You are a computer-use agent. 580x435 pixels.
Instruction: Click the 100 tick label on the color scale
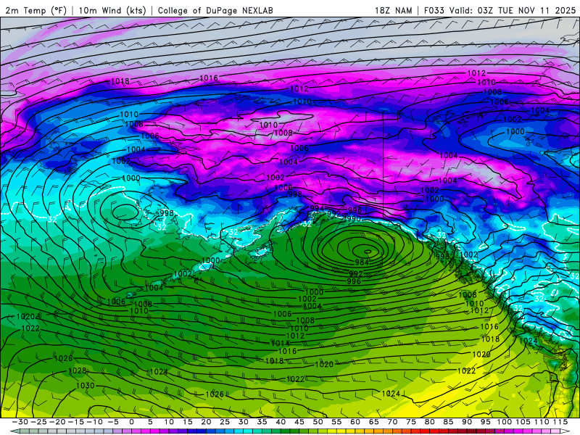point(504,422)
